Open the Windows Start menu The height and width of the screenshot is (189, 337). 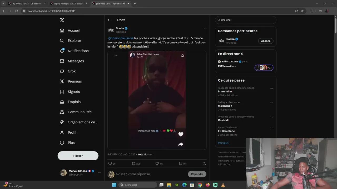[x=114, y=185]
